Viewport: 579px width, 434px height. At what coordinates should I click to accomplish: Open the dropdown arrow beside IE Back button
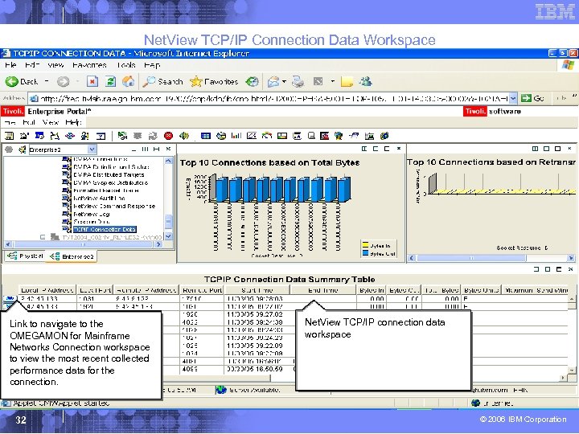[47, 81]
